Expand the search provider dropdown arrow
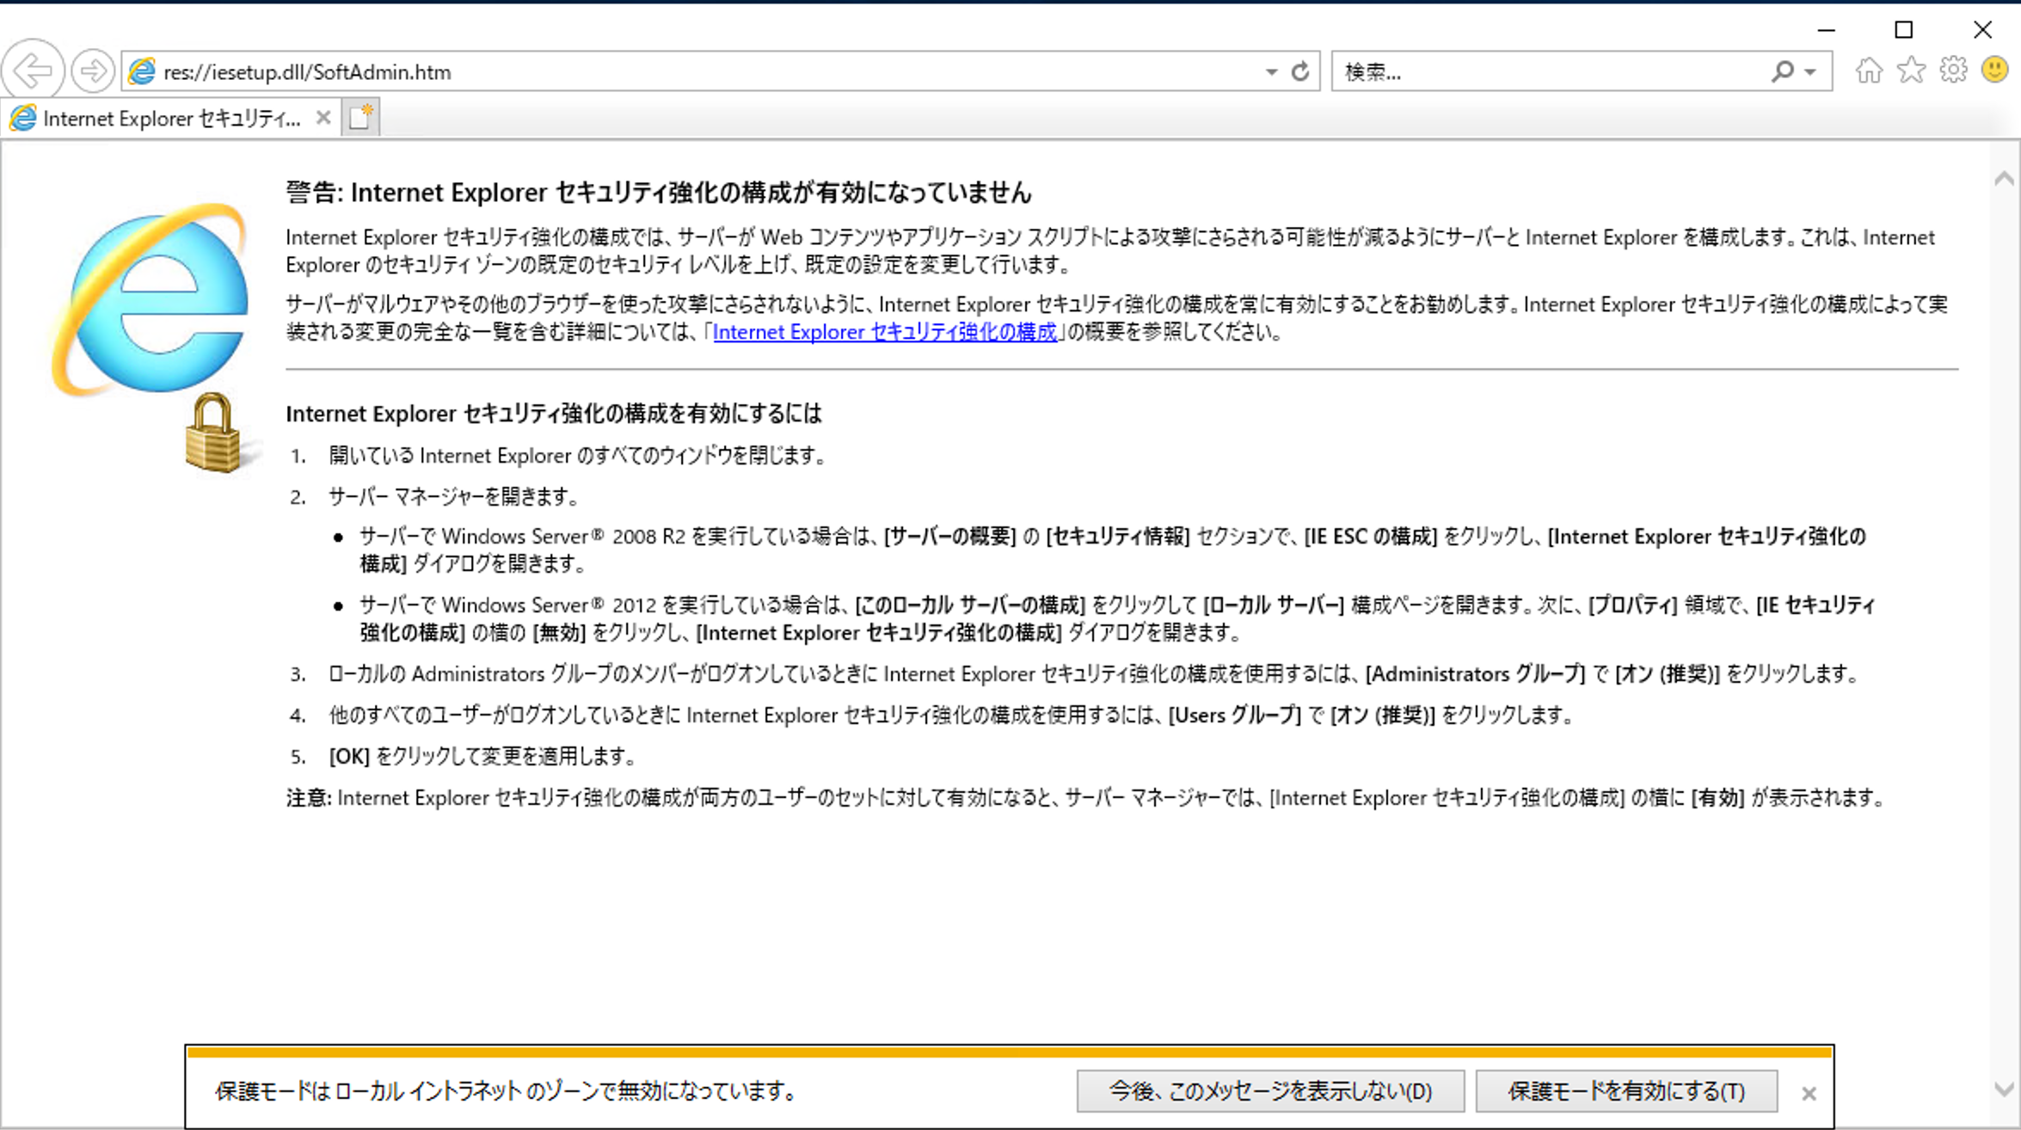 pyautogui.click(x=1810, y=72)
